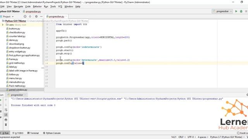The width and height of the screenshot is (248, 139).
Task: Click the locate/scroll-from-source target icon in Project panel
Action: pos(25,16)
